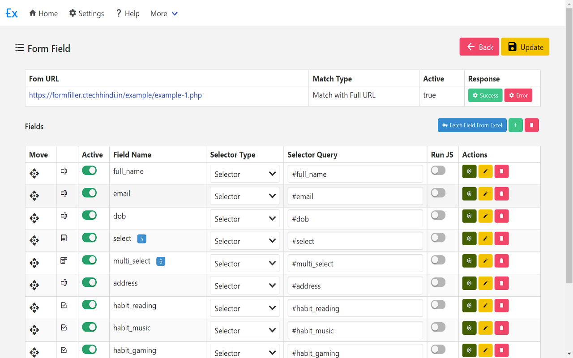Click the edit pencil icon for habit_music

click(x=485, y=328)
